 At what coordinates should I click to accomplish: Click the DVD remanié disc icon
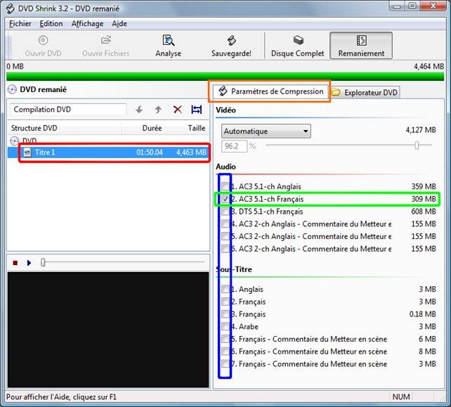[x=12, y=89]
